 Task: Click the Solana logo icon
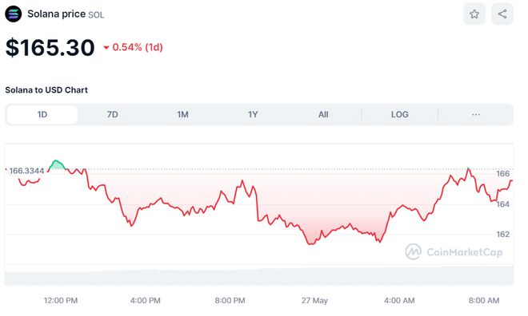pyautogui.click(x=13, y=14)
